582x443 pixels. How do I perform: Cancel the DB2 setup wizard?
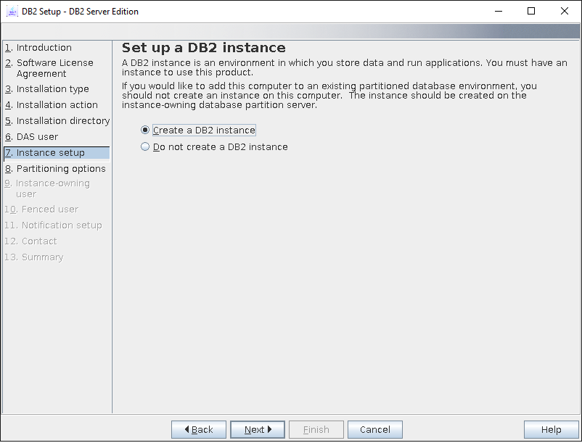[x=374, y=430]
